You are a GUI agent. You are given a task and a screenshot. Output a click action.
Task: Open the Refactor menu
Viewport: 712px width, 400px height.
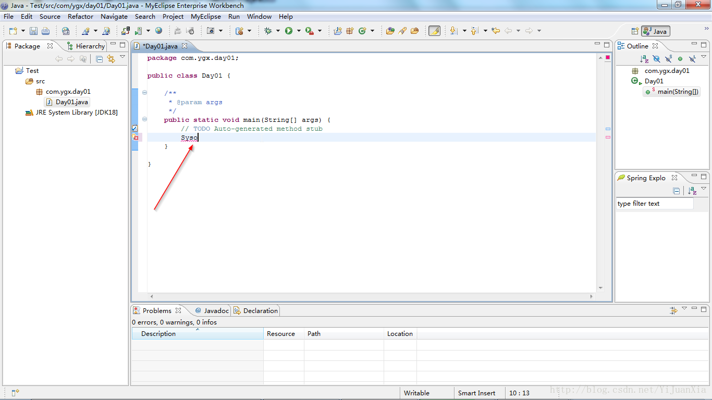tap(80, 16)
